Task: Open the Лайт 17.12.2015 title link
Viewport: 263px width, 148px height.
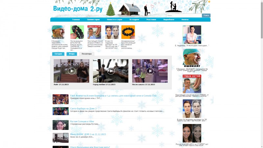Action: [x=61, y=85]
